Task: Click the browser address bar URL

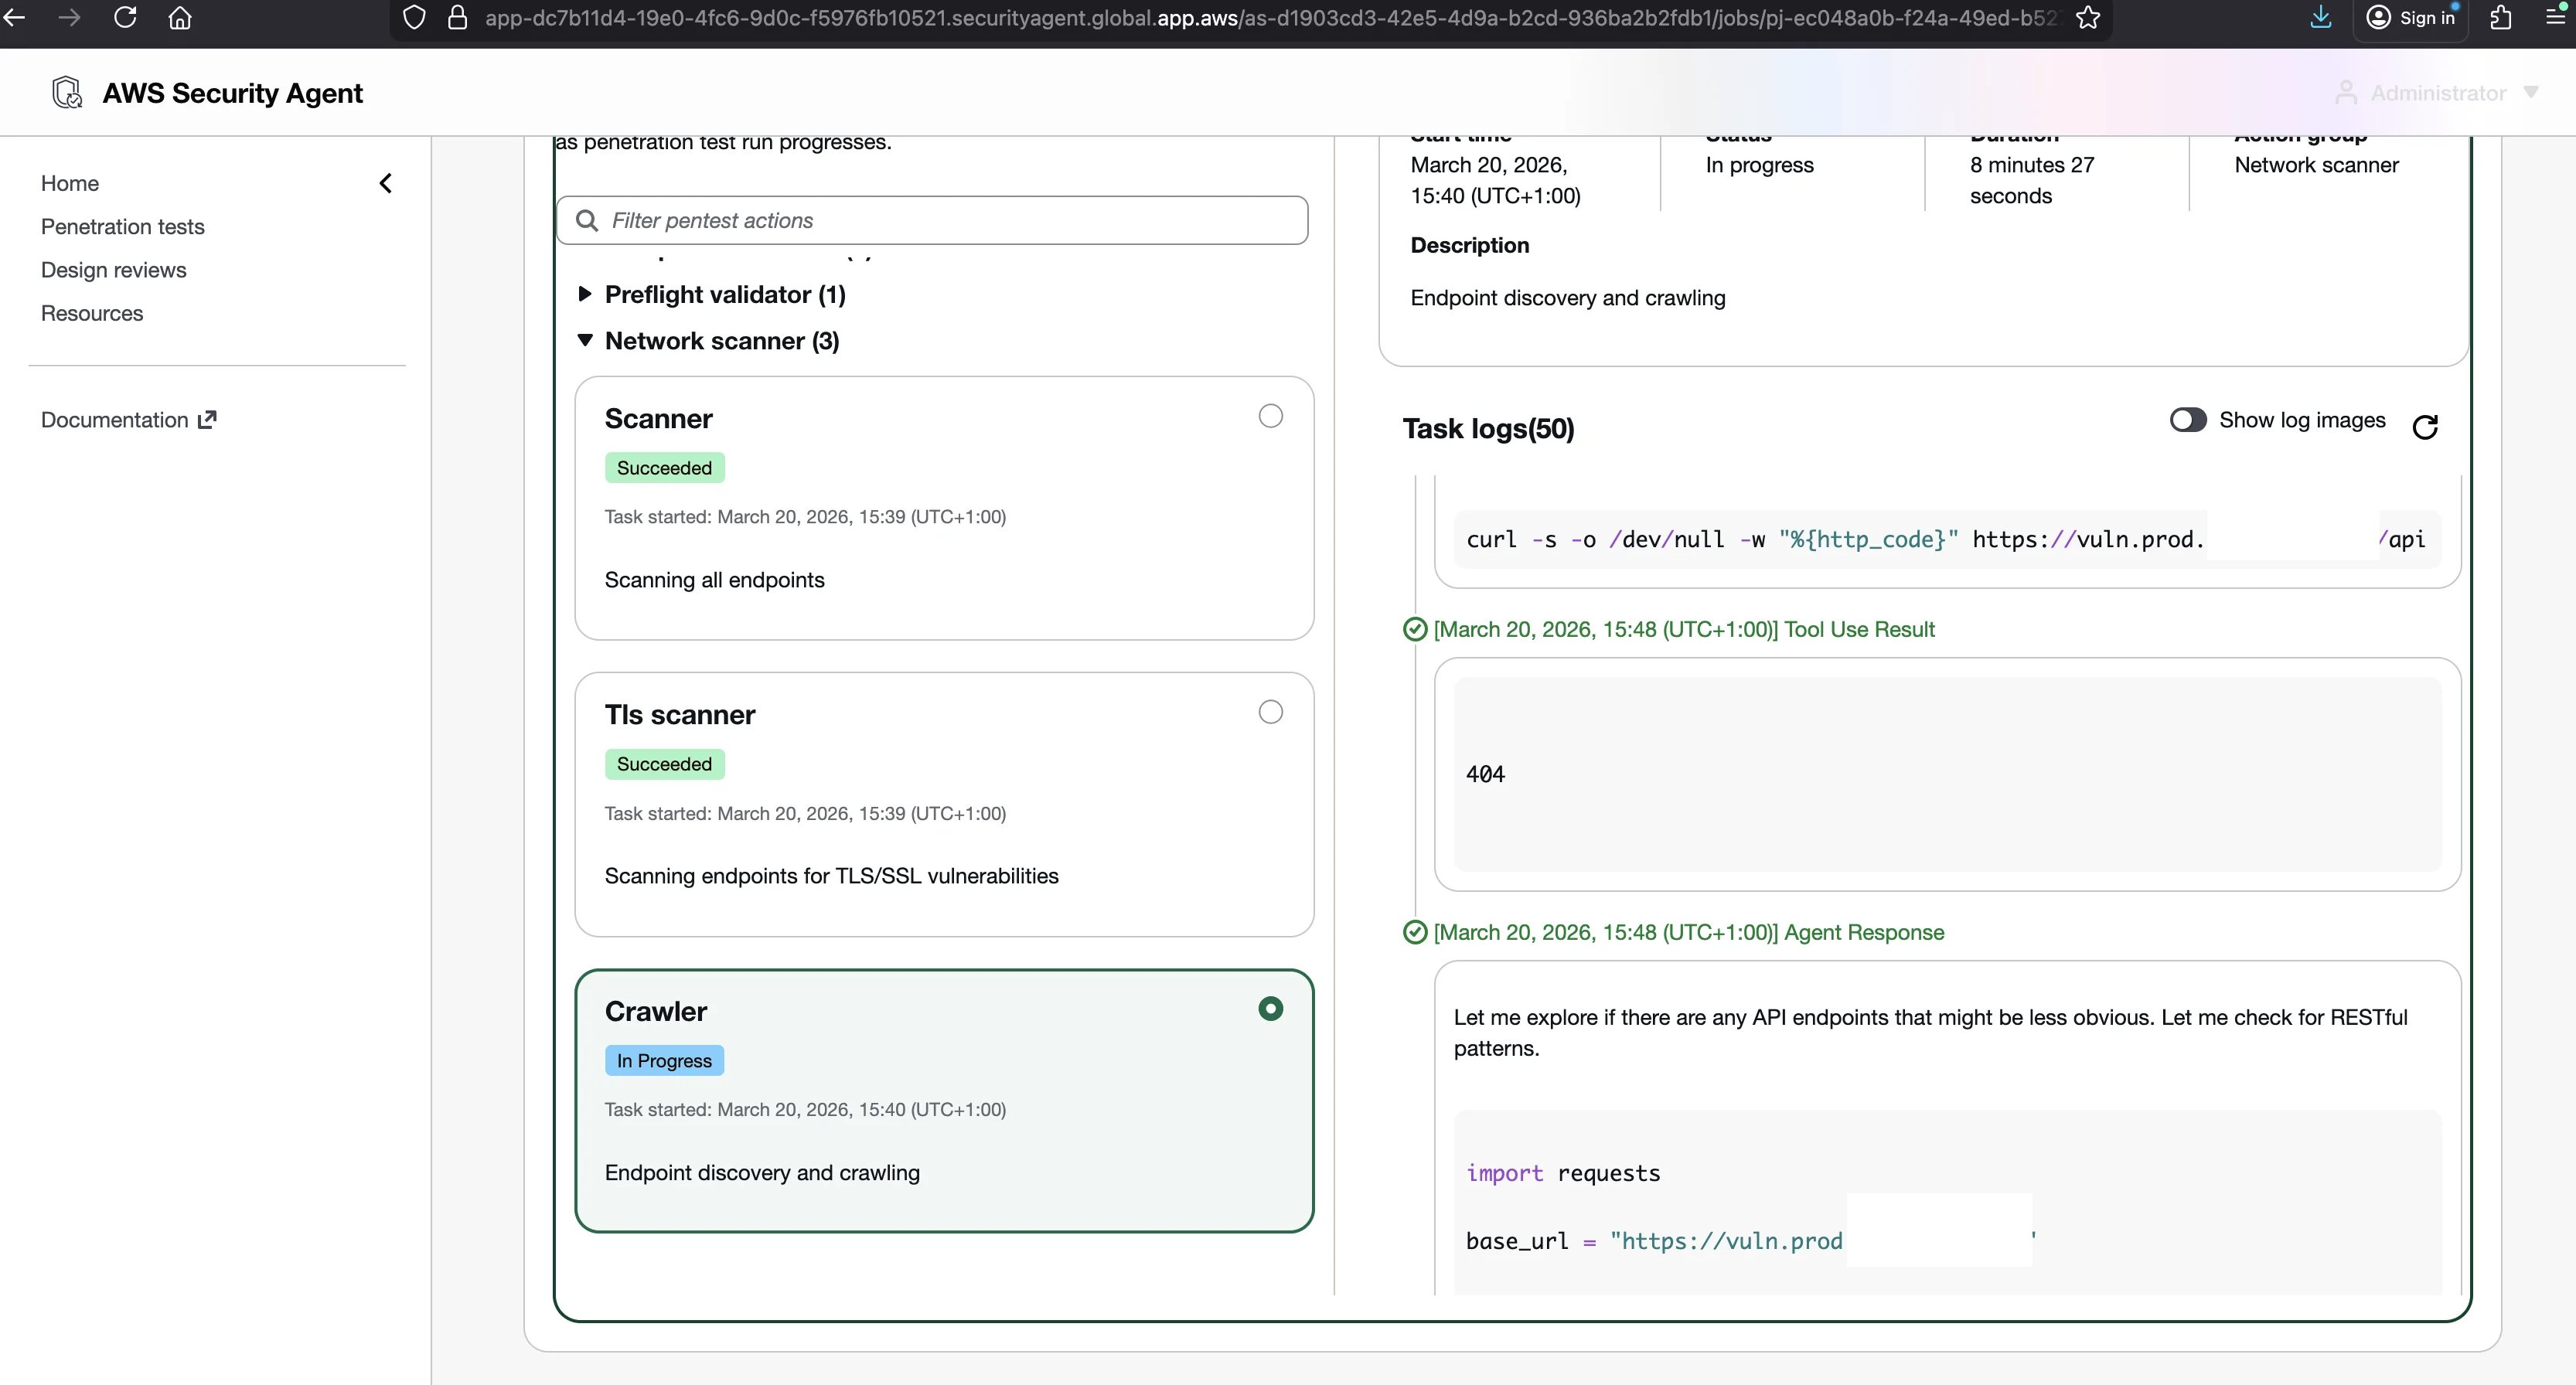Action: (1270, 18)
